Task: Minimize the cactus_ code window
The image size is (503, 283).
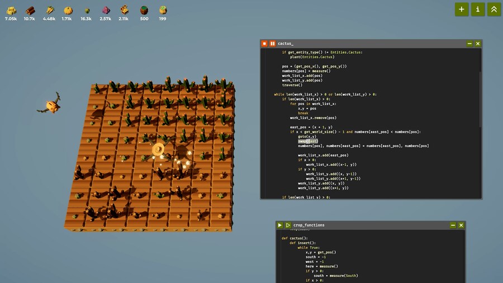Action: 469,44
